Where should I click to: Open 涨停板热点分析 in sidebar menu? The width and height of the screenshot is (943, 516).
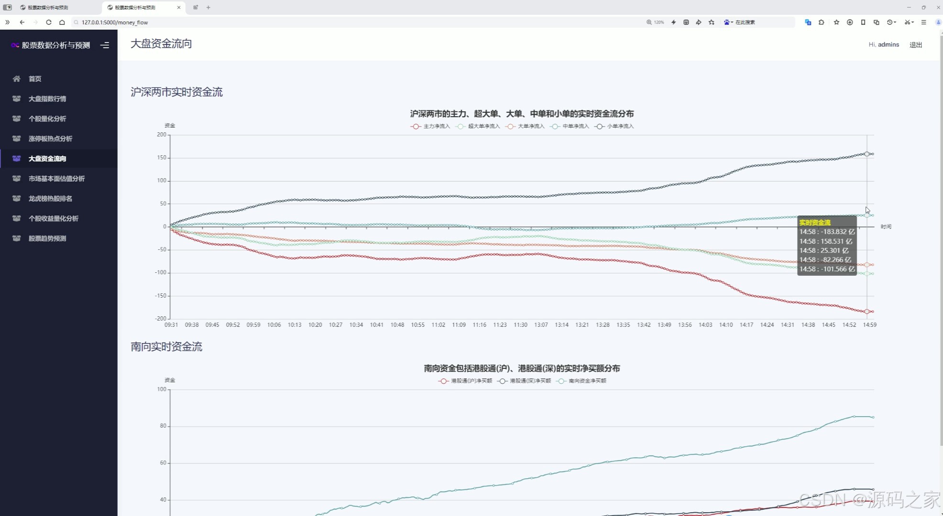tap(50, 139)
